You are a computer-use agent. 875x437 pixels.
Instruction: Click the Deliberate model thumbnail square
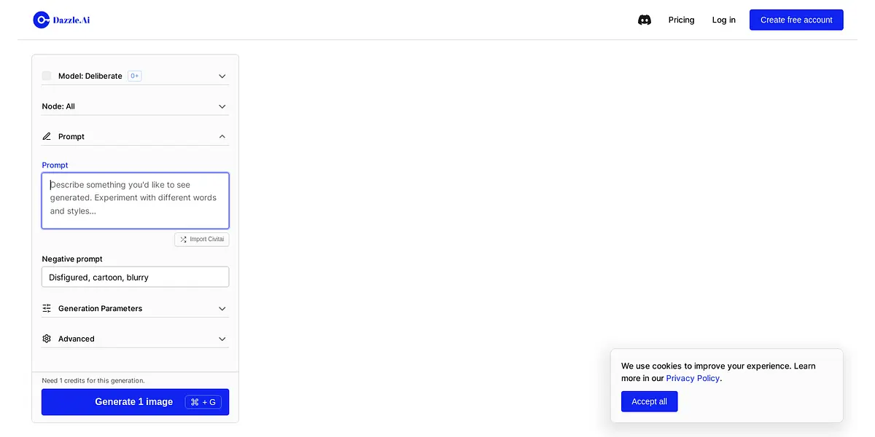click(47, 76)
